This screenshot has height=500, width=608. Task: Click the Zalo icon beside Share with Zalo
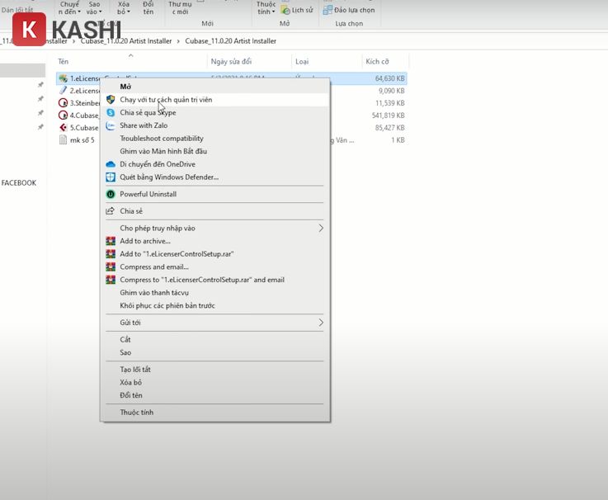(111, 125)
